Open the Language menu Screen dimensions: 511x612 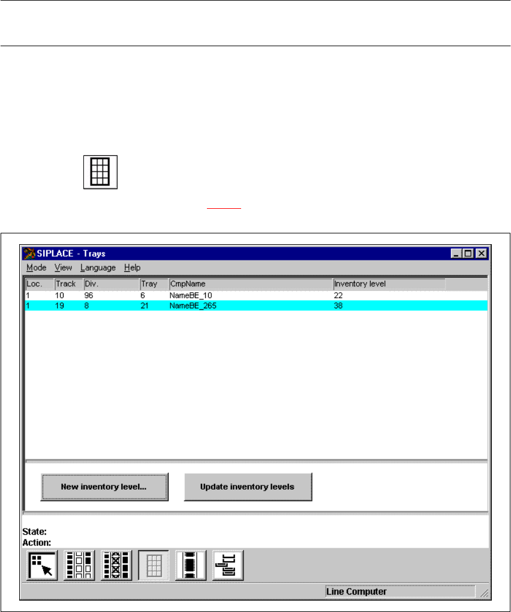(x=98, y=268)
